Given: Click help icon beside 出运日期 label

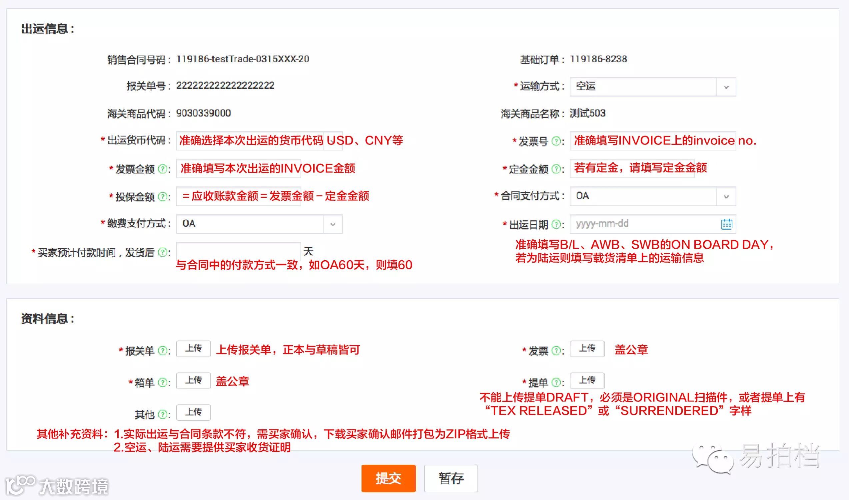Looking at the screenshot, I should 556,224.
